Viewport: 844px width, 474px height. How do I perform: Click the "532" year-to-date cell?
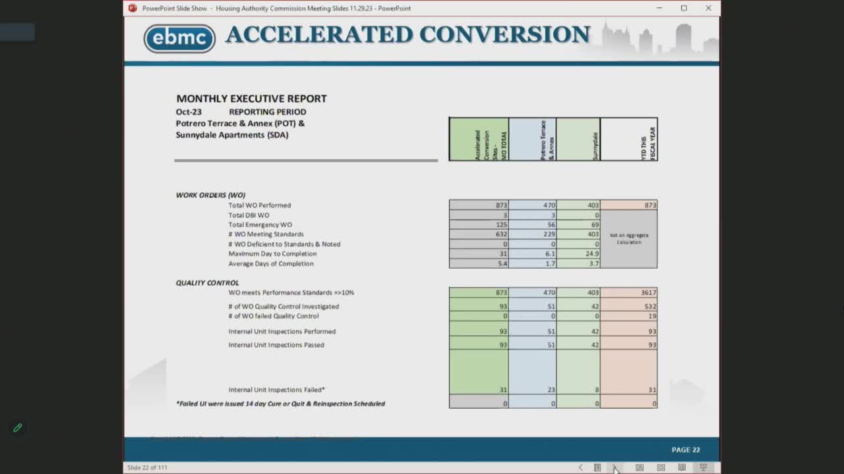point(629,306)
